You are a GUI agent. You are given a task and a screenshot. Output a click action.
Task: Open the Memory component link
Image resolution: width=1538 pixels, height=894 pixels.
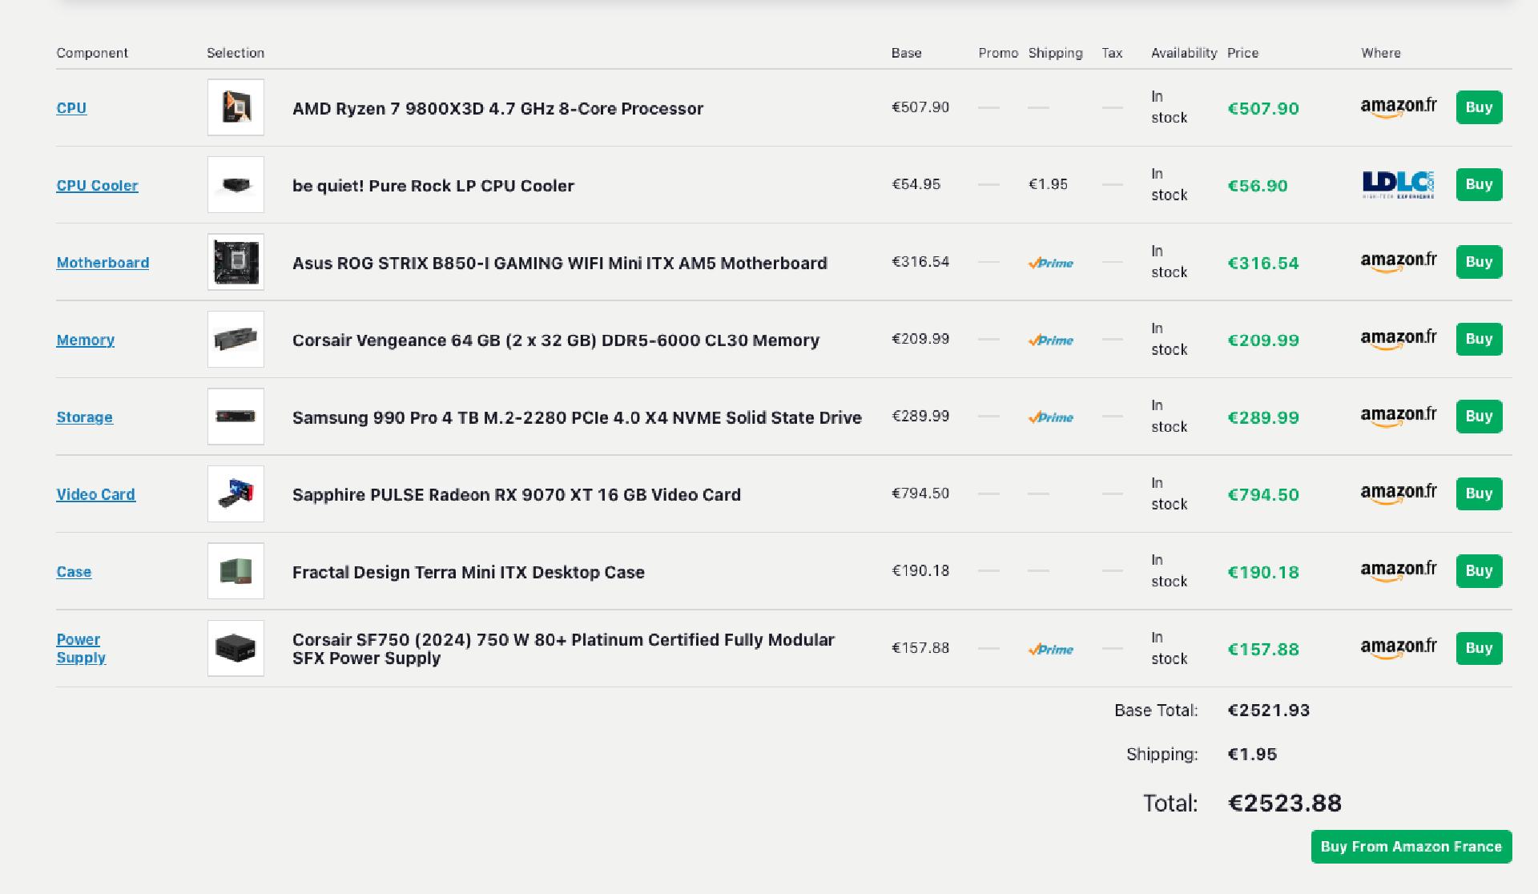85,340
